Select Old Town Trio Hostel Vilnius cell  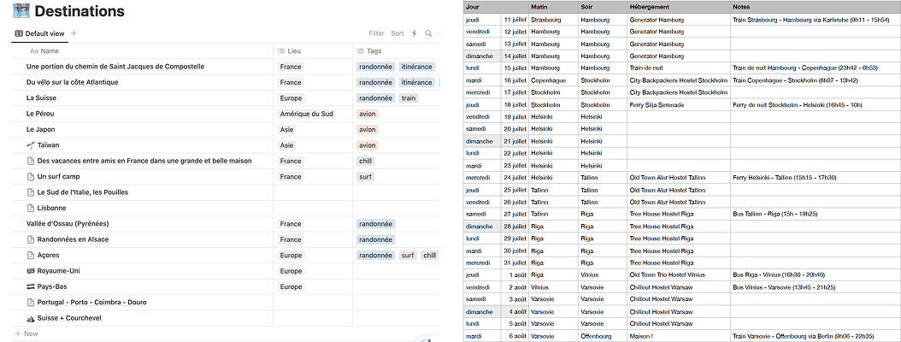pos(679,274)
